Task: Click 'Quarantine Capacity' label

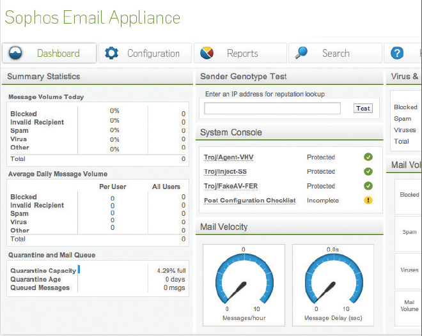Action: click(43, 271)
